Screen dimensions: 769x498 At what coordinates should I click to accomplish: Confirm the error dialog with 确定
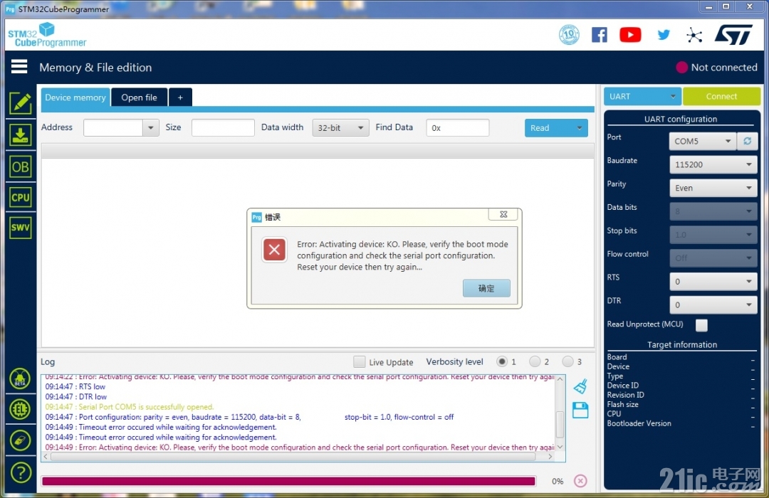[486, 288]
